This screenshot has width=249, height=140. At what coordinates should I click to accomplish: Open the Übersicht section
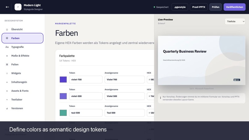pos(22,29)
